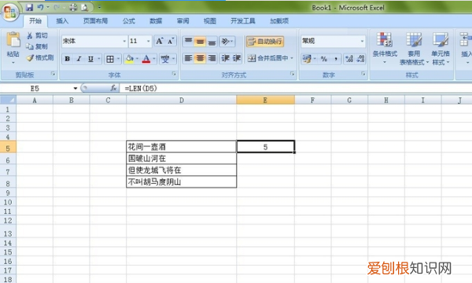The width and height of the screenshot is (472, 283).
Task: Apply red font color A
Action: tap(146, 59)
